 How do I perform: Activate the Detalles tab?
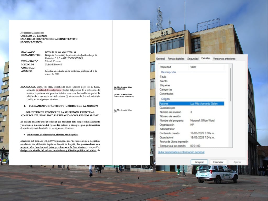coord(206,58)
